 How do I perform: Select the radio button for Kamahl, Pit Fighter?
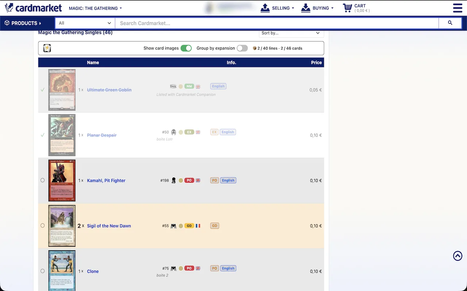tap(43, 180)
